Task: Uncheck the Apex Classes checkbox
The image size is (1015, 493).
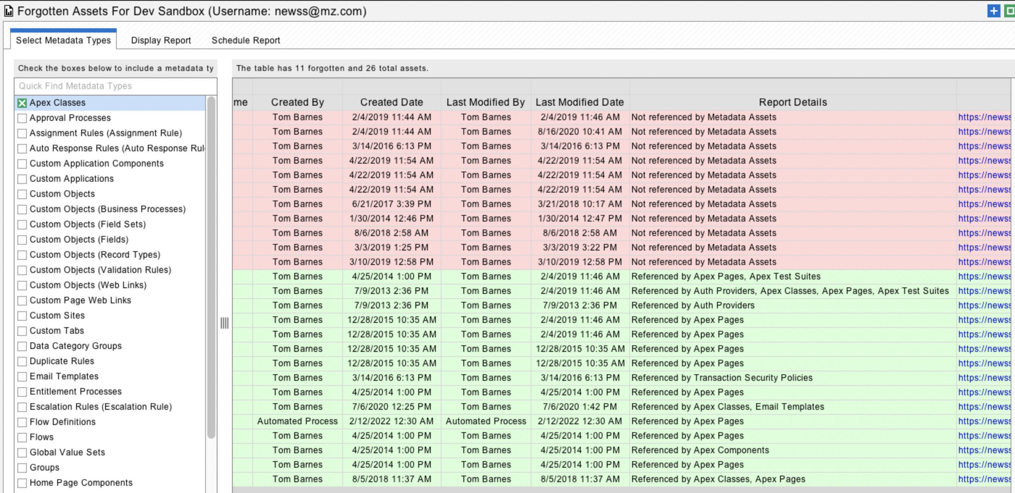Action: point(22,103)
